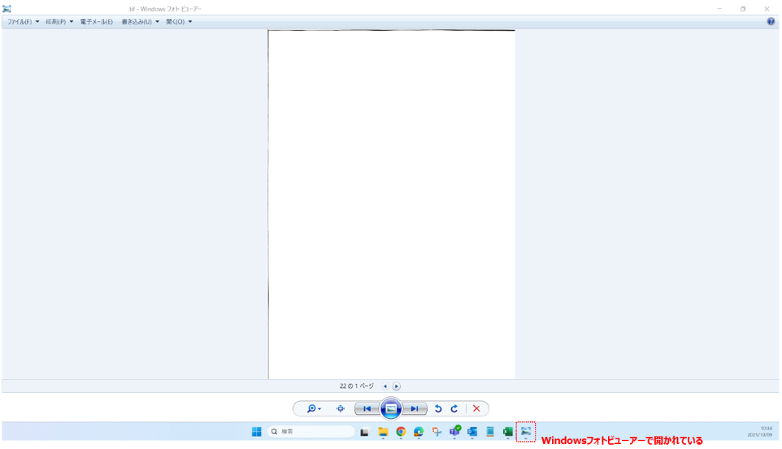
Task: Open the 開く(O) menu
Action: click(x=179, y=22)
